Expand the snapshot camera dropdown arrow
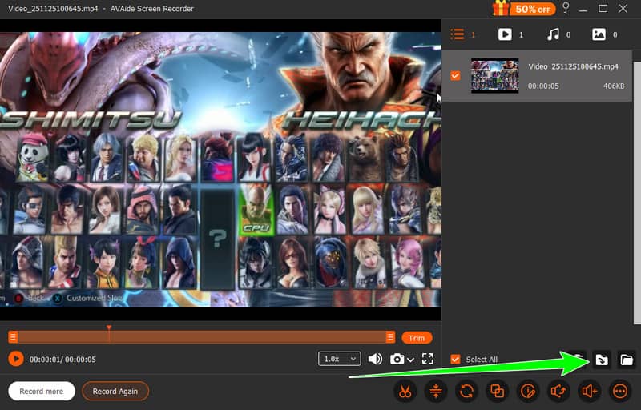 click(411, 360)
